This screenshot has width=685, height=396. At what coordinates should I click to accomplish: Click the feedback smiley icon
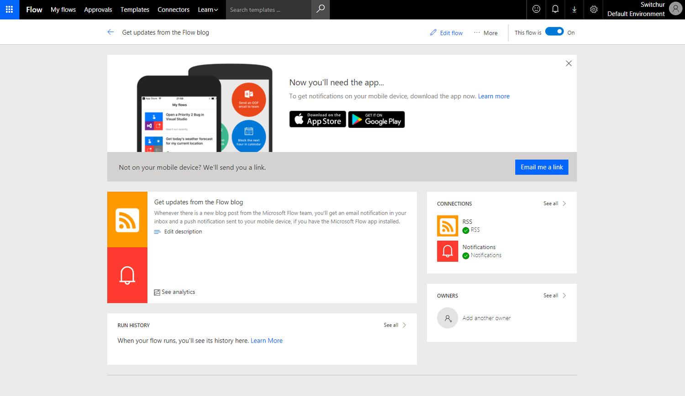536,10
